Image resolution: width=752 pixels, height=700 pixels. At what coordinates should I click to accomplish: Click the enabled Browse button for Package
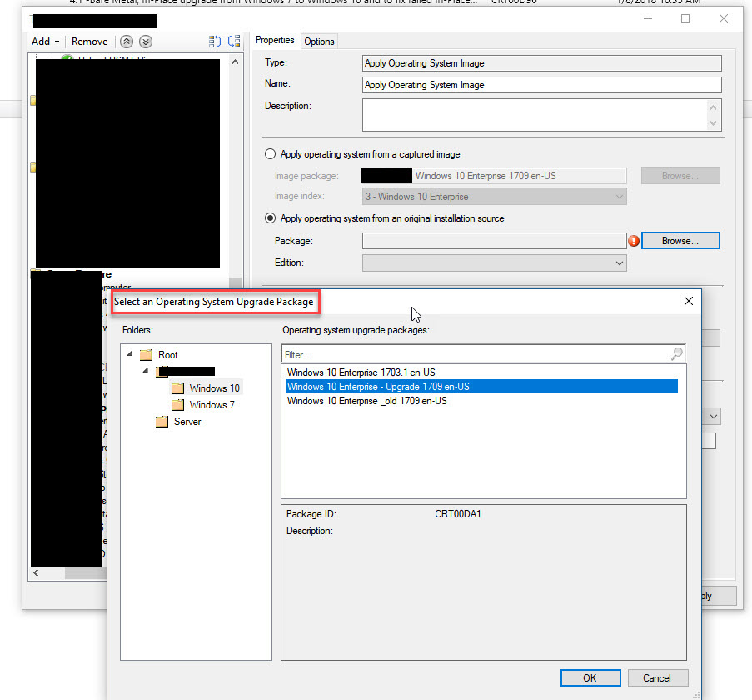click(x=680, y=241)
